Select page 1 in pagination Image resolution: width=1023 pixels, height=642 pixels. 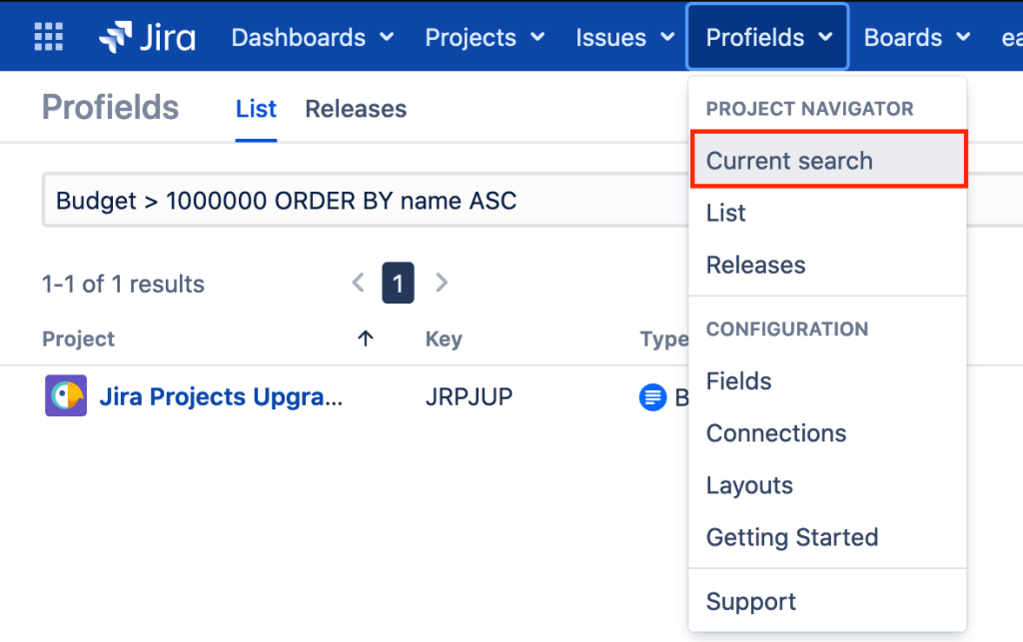pos(398,284)
